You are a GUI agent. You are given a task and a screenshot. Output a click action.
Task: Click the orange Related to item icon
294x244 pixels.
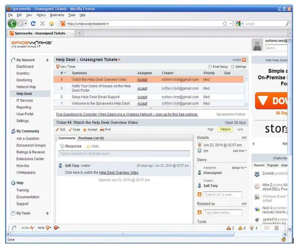[199, 212]
